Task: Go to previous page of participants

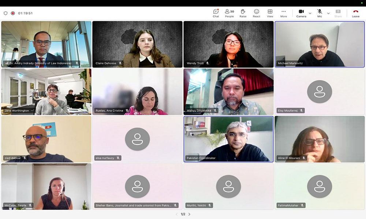Action: [176, 214]
